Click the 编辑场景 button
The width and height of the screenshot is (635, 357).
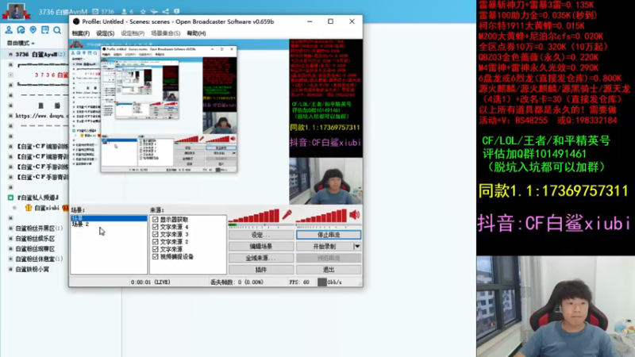tap(261, 246)
